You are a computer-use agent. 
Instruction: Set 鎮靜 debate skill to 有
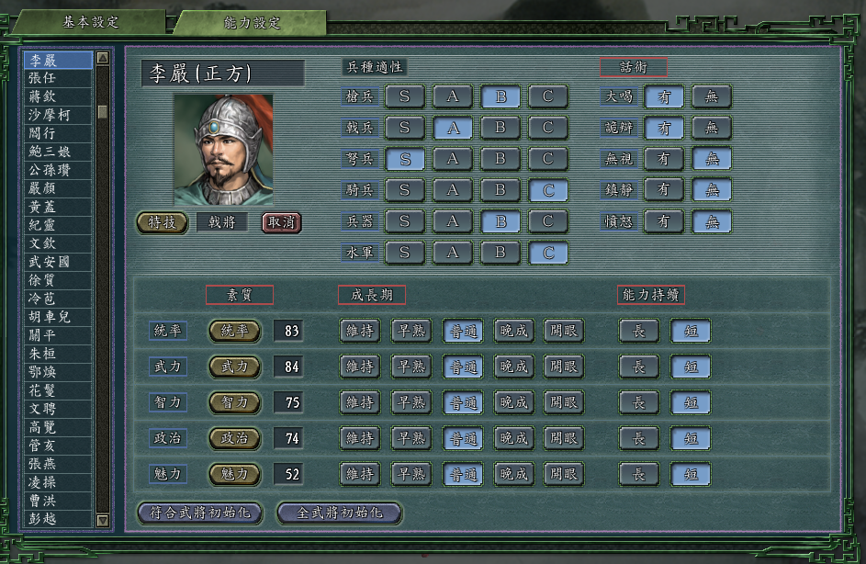tap(664, 190)
